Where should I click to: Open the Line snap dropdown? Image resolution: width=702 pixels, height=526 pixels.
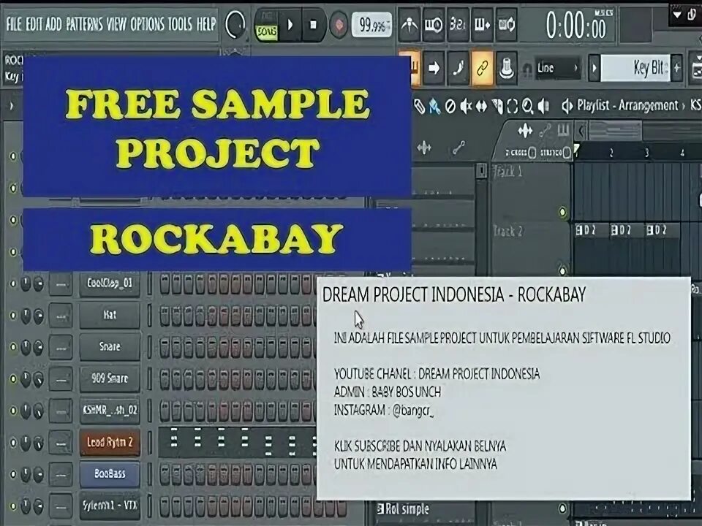click(x=557, y=69)
